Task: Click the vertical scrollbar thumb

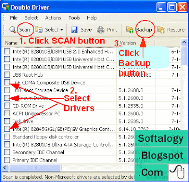Action: pos(184,56)
